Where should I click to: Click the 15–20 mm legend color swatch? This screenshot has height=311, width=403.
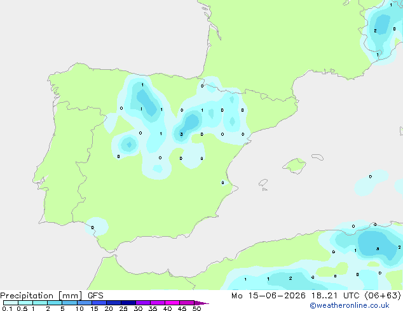point(99,303)
